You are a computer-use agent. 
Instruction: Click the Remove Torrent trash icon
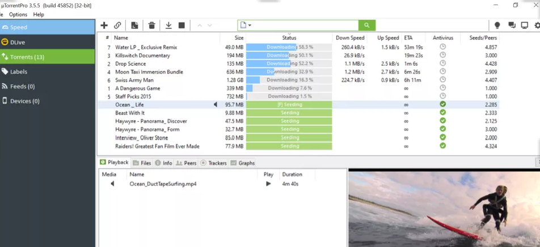coord(152,25)
